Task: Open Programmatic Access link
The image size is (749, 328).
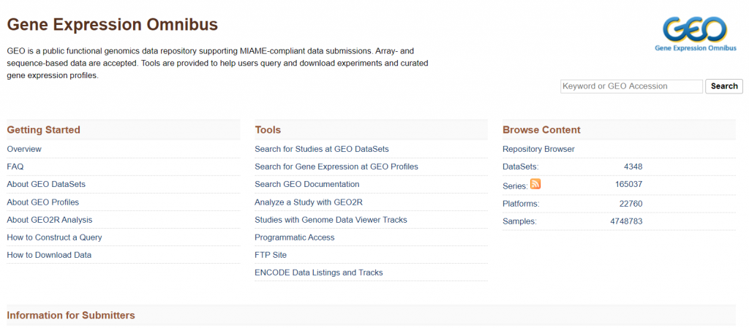Action: [294, 237]
